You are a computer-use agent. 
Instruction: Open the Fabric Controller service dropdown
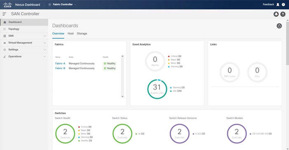point(62,5)
